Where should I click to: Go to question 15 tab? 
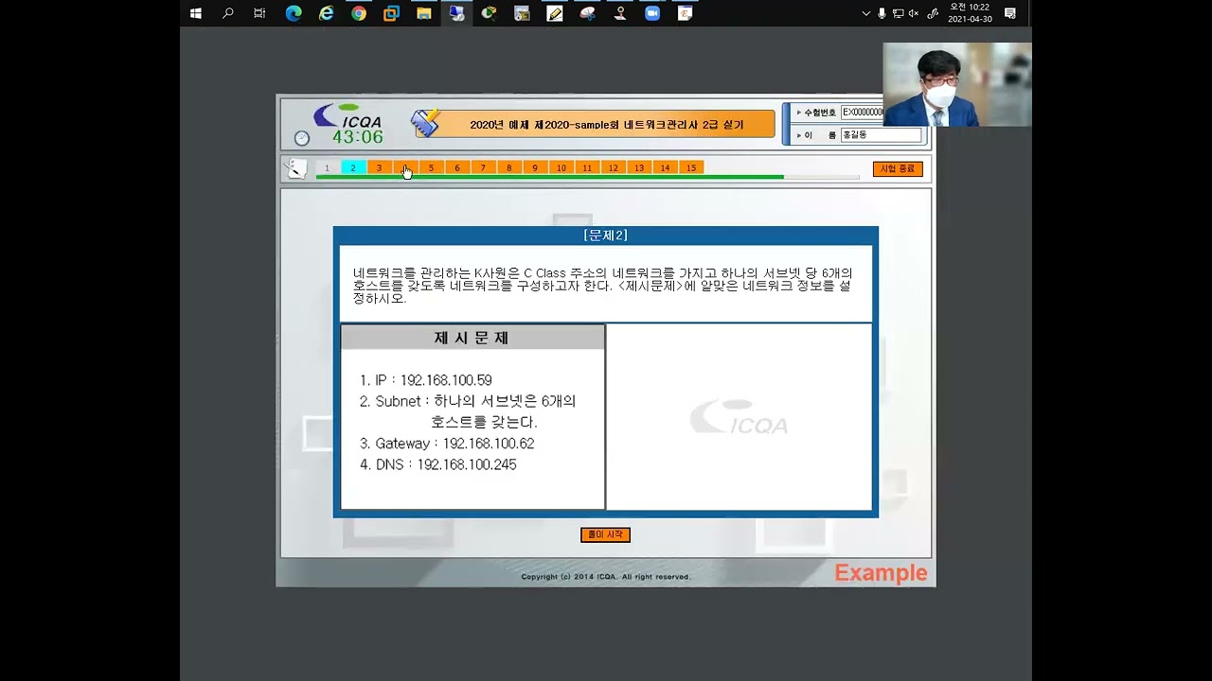(691, 168)
